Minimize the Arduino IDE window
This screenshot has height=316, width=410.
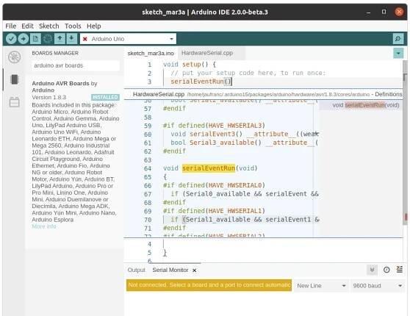click(369, 12)
